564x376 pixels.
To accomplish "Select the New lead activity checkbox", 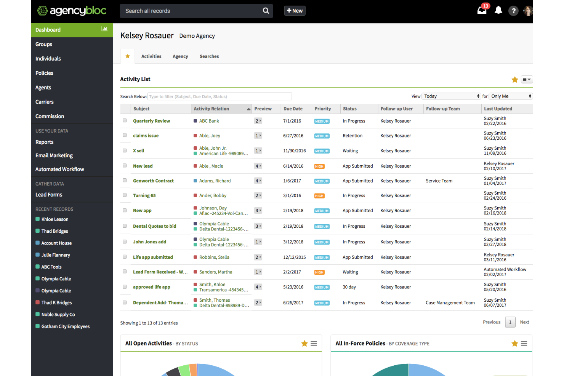I will 125,166.
